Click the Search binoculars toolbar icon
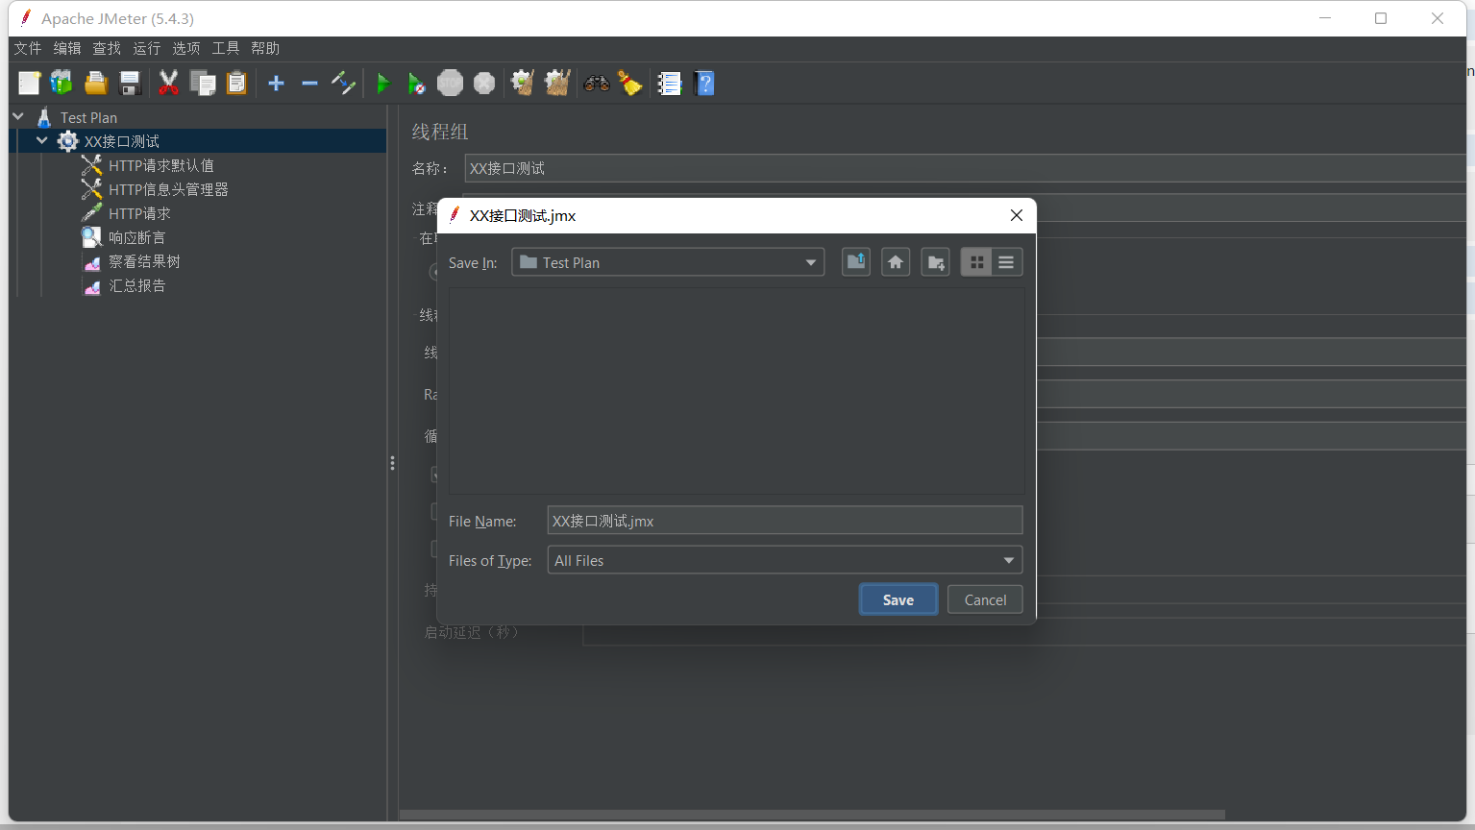This screenshot has height=830, width=1475. coord(596,84)
